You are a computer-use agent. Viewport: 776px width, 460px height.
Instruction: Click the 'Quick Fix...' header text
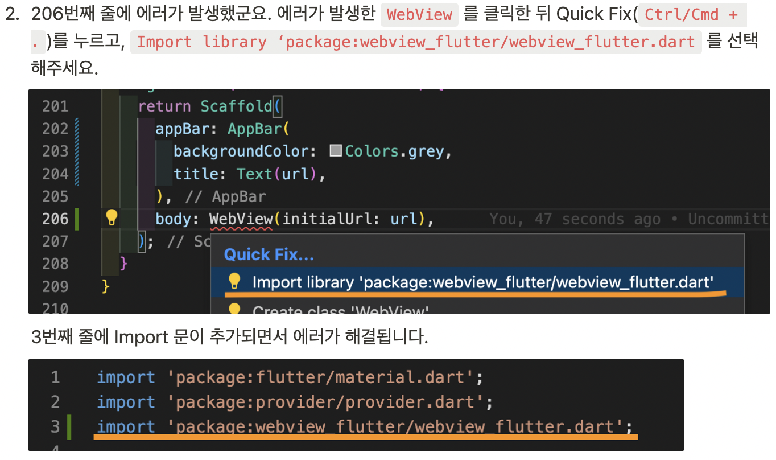269,254
